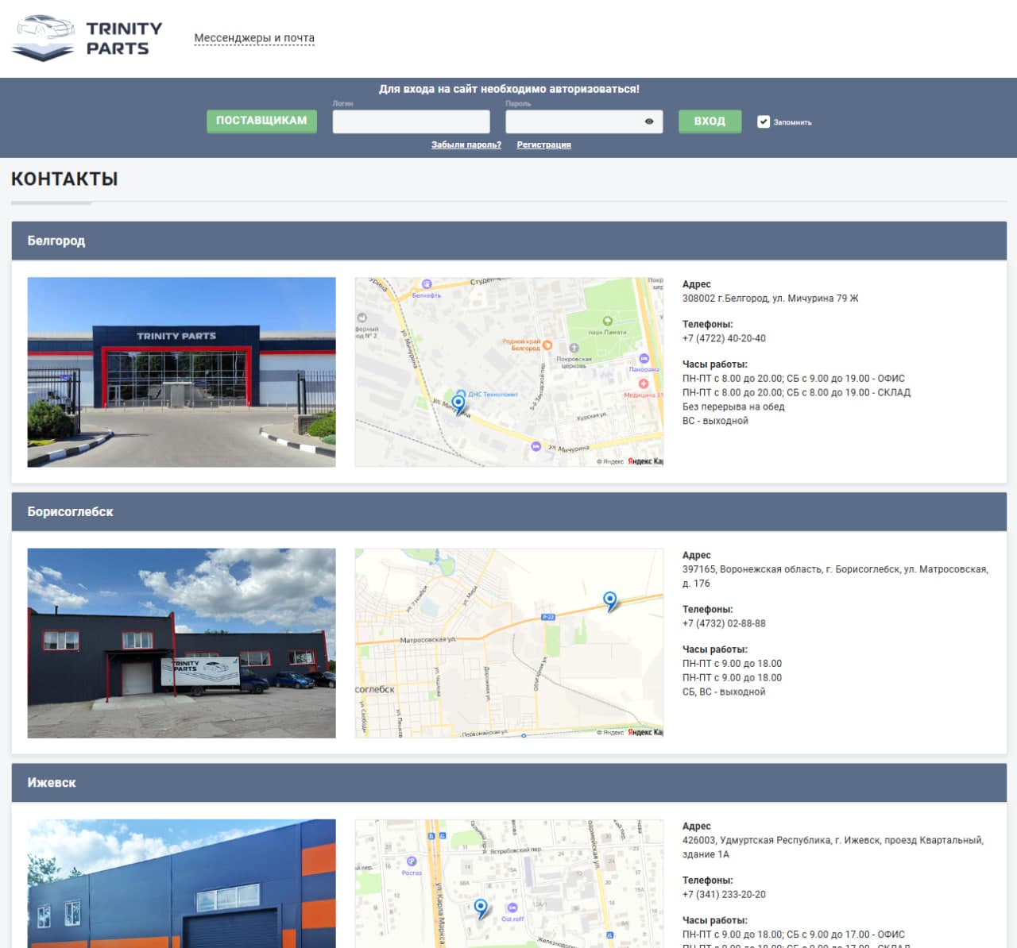Click the Белгород section header
1017x948 pixels.
(508, 241)
